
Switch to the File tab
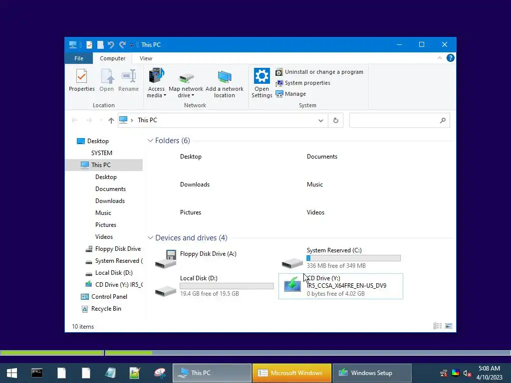(x=79, y=58)
